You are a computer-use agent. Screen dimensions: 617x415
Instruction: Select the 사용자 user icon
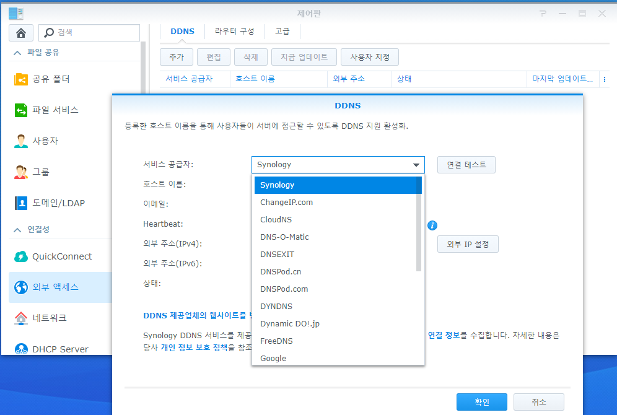[x=21, y=141]
